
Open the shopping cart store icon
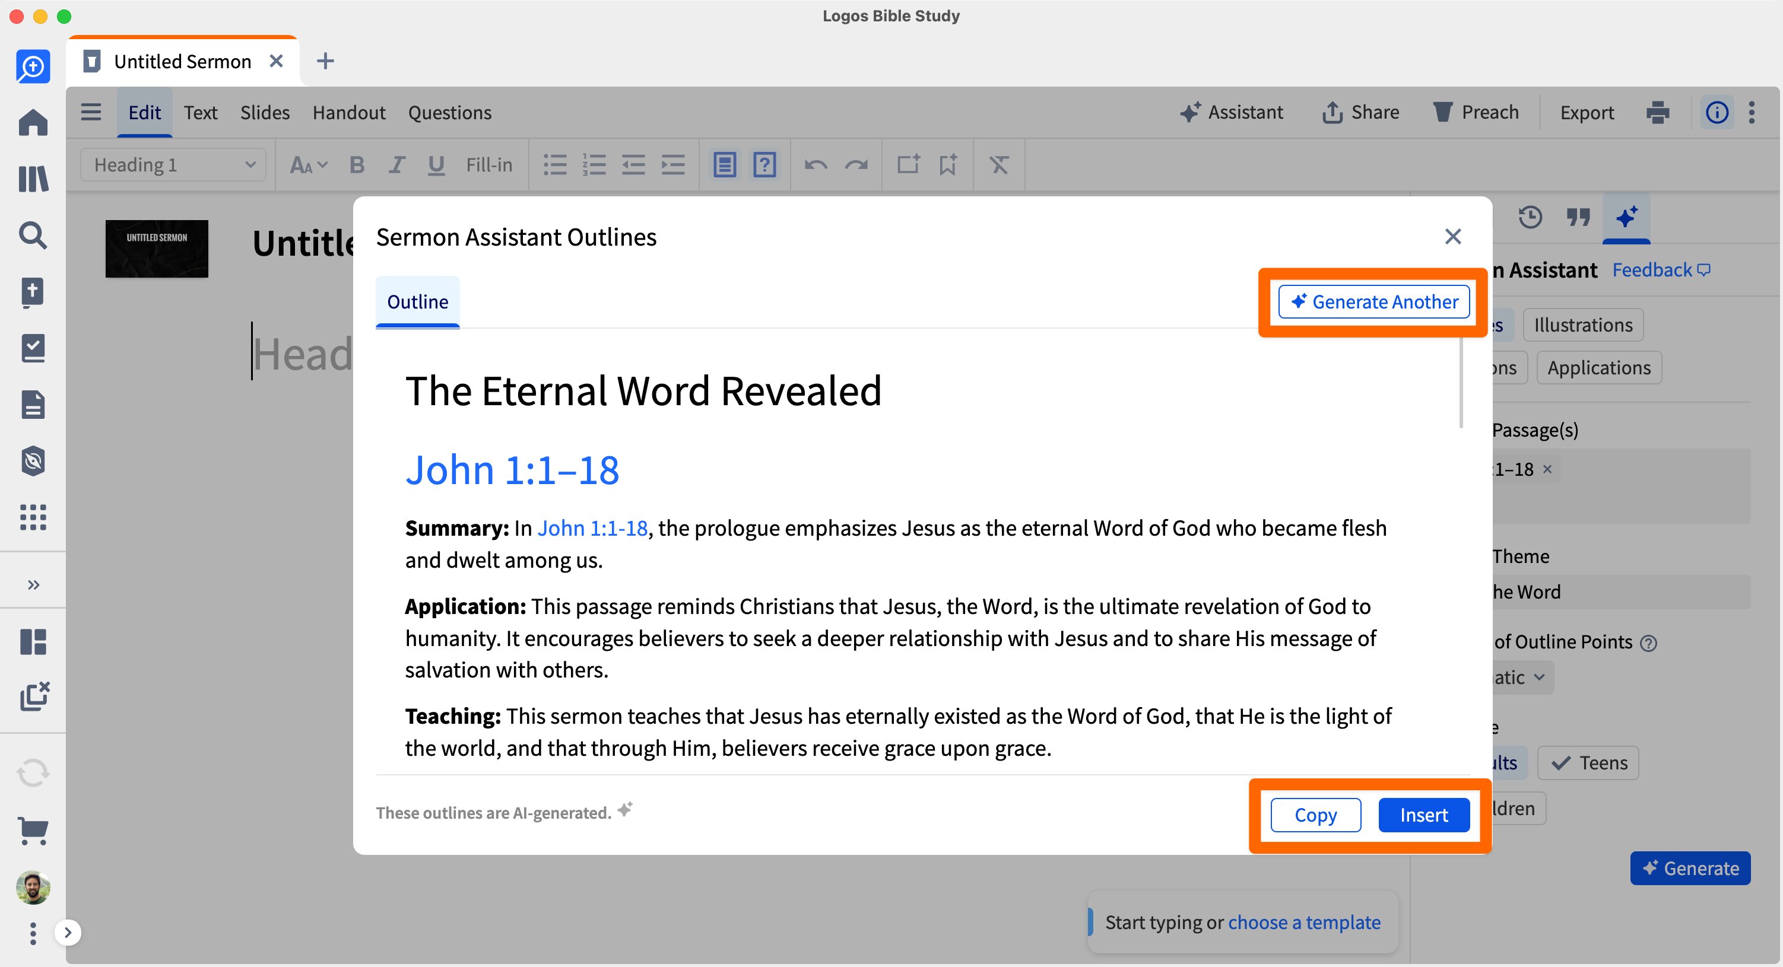(33, 829)
